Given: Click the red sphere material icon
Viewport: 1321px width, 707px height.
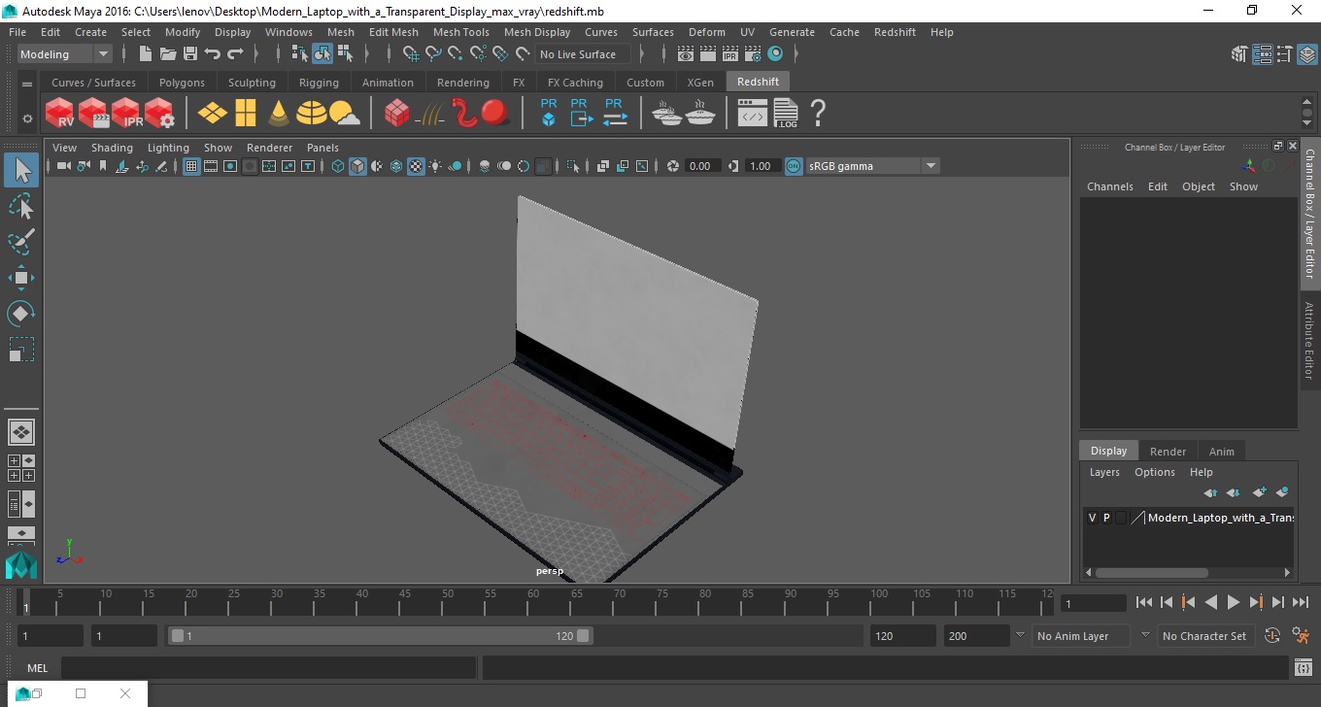Looking at the screenshot, I should pyautogui.click(x=495, y=113).
